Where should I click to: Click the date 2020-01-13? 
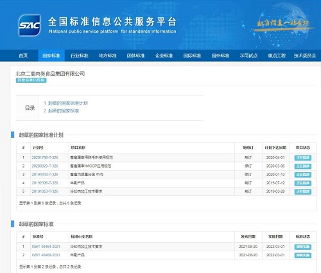275,175
